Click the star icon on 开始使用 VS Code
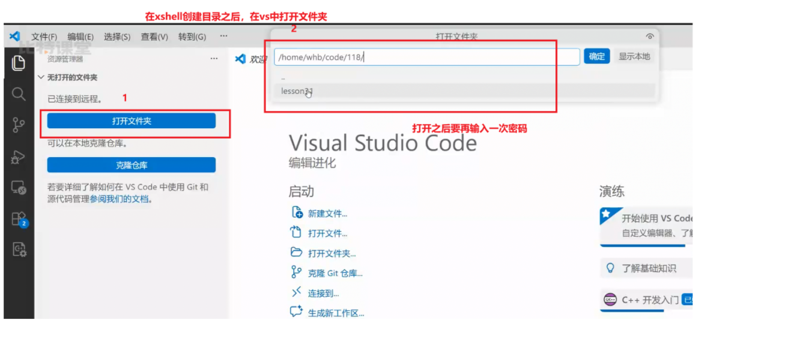Image resolution: width=791 pixels, height=338 pixels. pyautogui.click(x=607, y=213)
